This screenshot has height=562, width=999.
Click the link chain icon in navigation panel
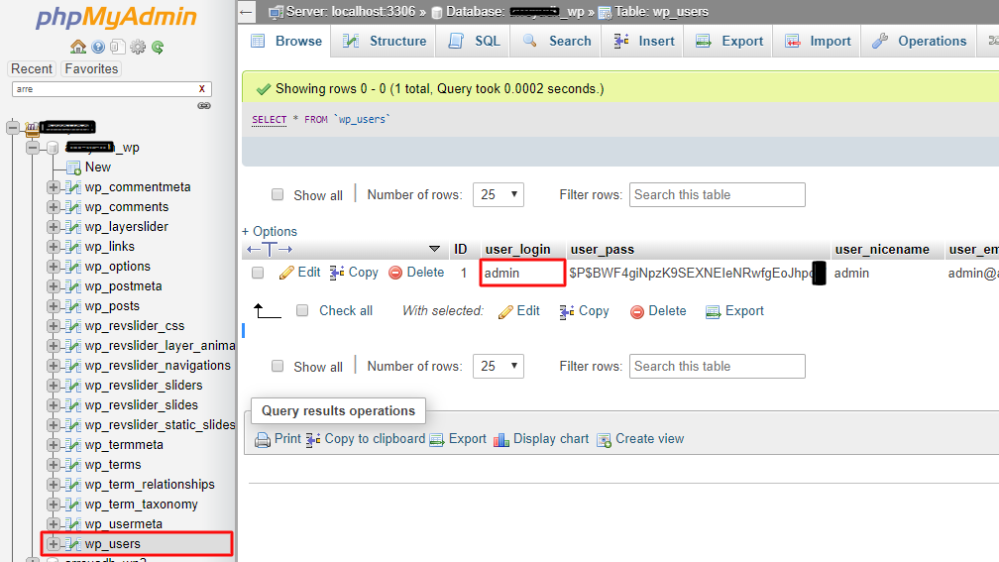click(x=203, y=105)
